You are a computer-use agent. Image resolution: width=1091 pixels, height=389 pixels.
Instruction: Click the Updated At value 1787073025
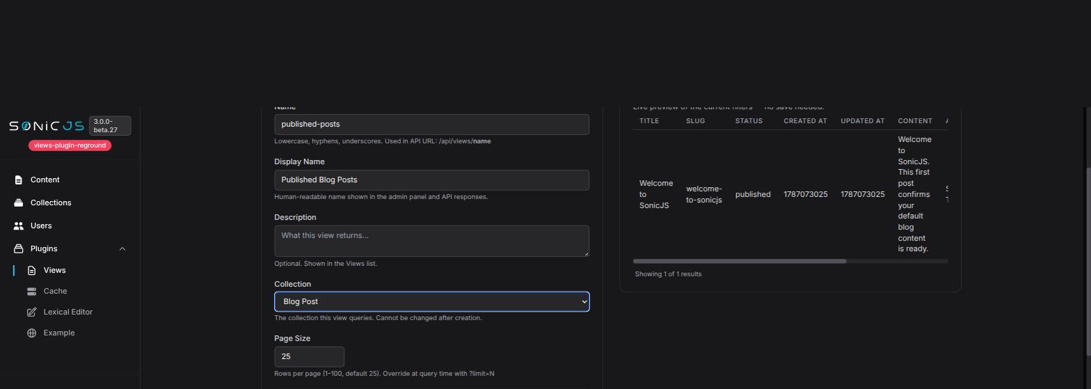pyautogui.click(x=863, y=194)
